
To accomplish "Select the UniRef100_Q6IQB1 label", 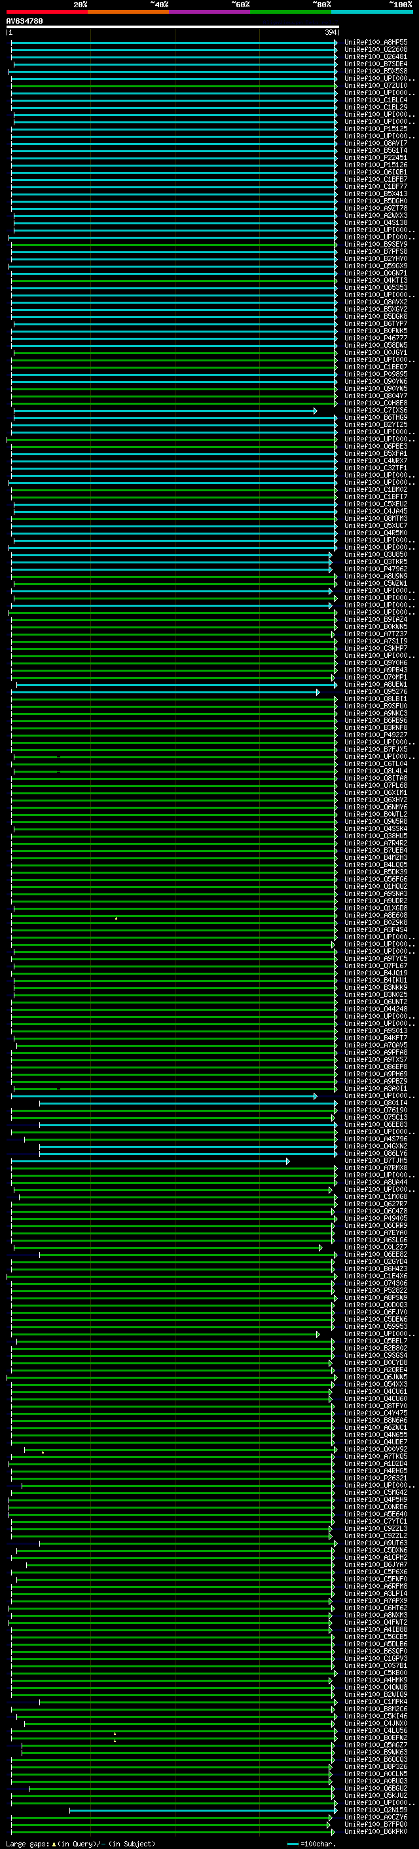I will click(x=375, y=173).
